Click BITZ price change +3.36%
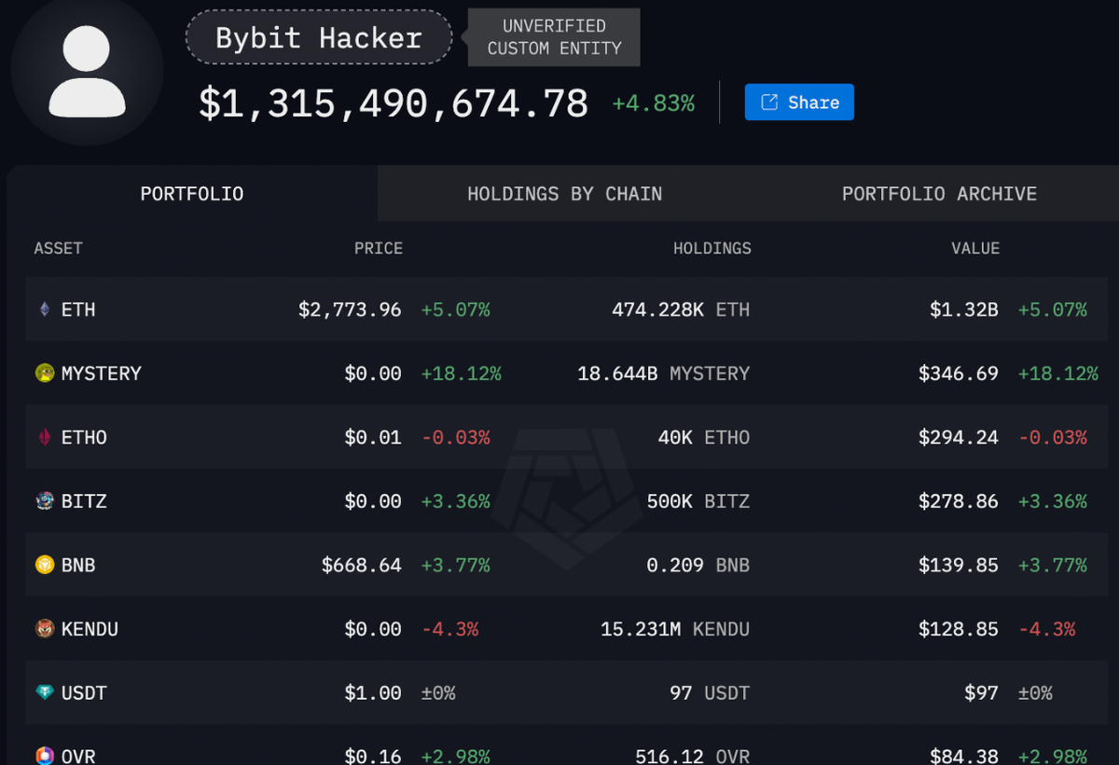This screenshot has height=765, width=1119. click(x=455, y=501)
